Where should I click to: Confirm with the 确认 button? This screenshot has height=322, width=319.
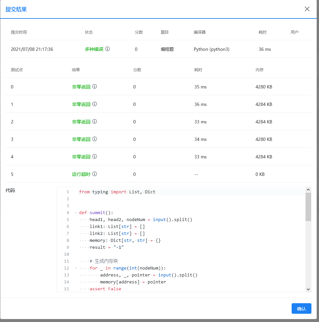(301, 308)
